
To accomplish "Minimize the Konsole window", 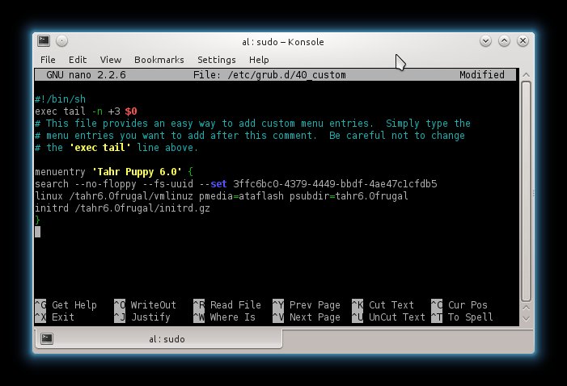I will [x=485, y=41].
